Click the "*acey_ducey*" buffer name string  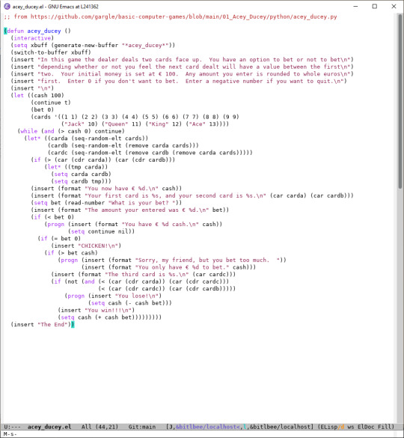(x=145, y=45)
